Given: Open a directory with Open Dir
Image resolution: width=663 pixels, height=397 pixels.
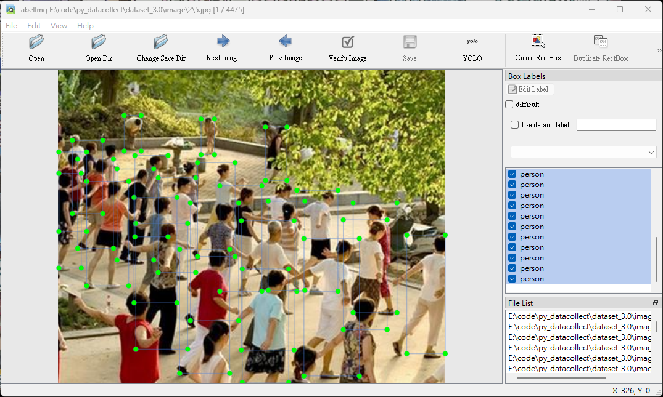Looking at the screenshot, I should click(99, 42).
